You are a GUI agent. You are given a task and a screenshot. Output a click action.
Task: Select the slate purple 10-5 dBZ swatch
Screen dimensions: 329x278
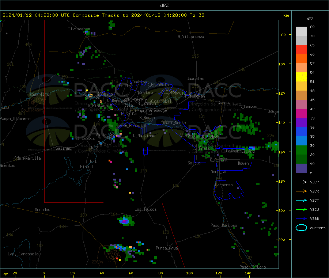click(x=301, y=168)
